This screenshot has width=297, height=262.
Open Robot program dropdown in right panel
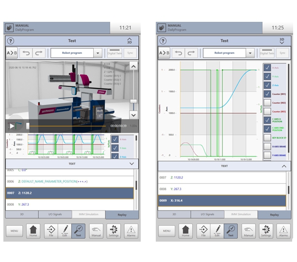click(250, 53)
